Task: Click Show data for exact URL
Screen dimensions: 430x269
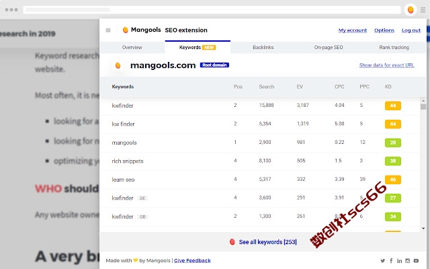Action: click(x=387, y=65)
